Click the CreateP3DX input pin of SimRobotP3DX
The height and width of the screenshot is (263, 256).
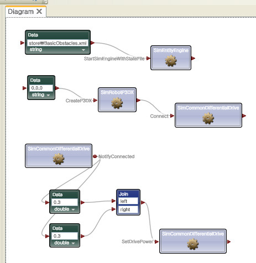95,101
